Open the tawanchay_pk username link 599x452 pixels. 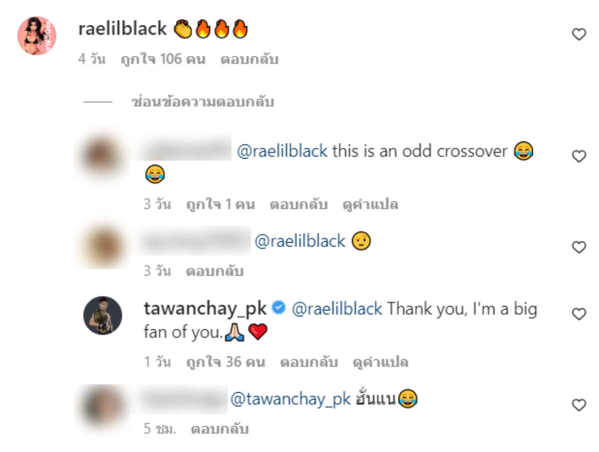206,309
